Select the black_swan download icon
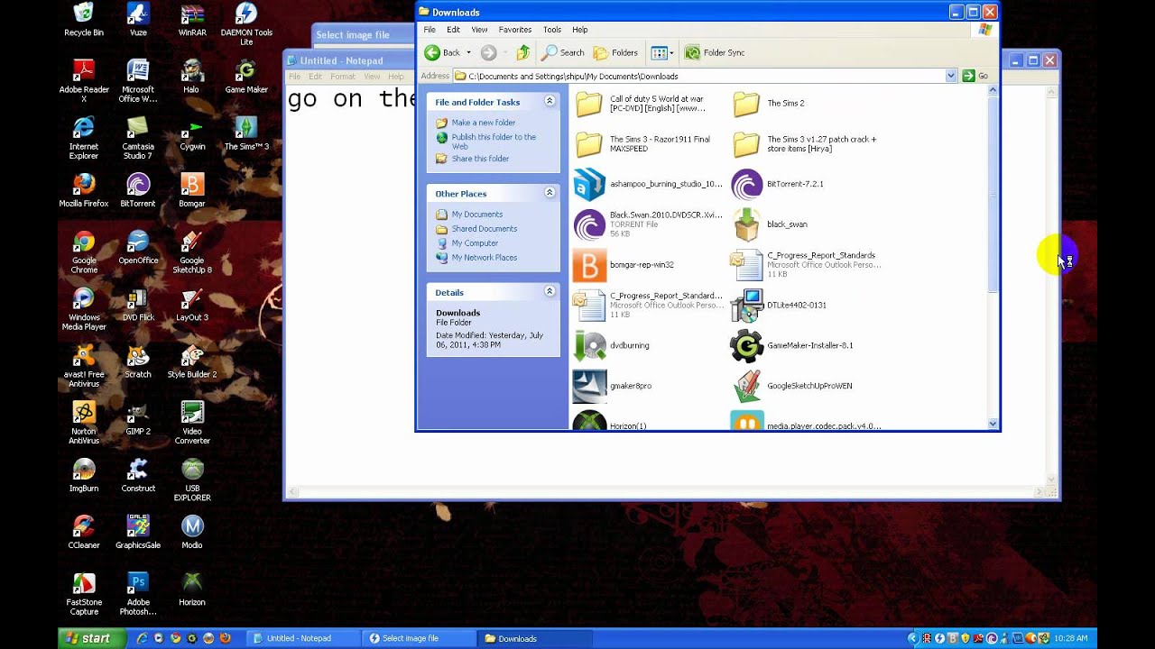 [x=746, y=224]
